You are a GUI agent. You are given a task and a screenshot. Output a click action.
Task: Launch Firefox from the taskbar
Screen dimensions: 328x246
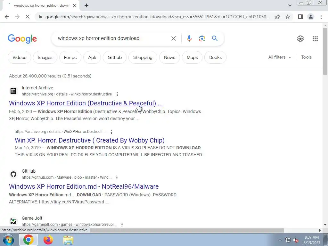point(48,240)
